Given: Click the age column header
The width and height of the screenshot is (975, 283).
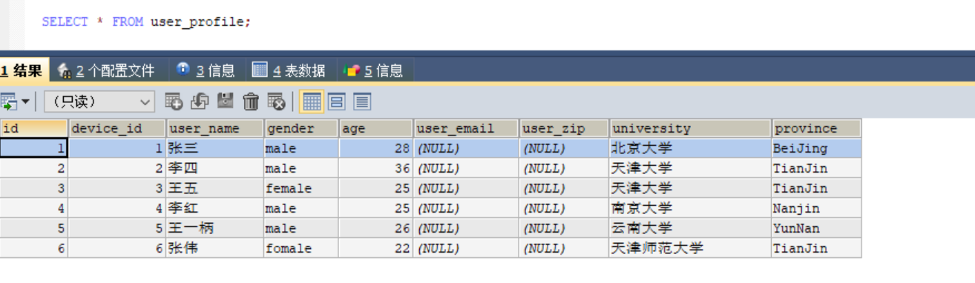Looking at the screenshot, I should coord(376,128).
